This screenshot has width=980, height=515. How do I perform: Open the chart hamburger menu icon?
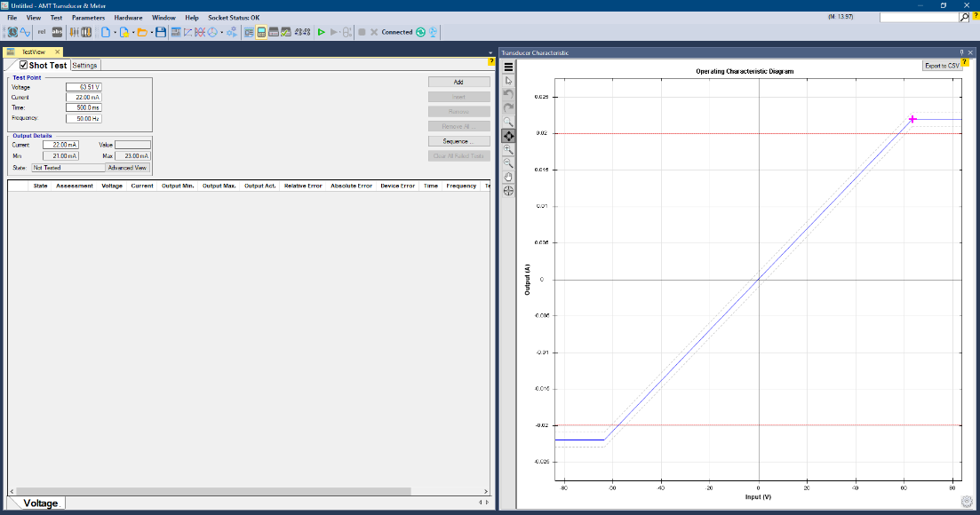click(508, 67)
